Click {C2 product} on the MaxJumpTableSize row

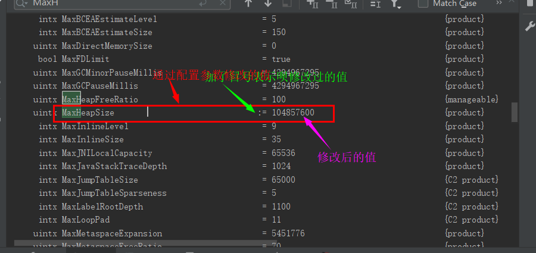tap(472, 180)
